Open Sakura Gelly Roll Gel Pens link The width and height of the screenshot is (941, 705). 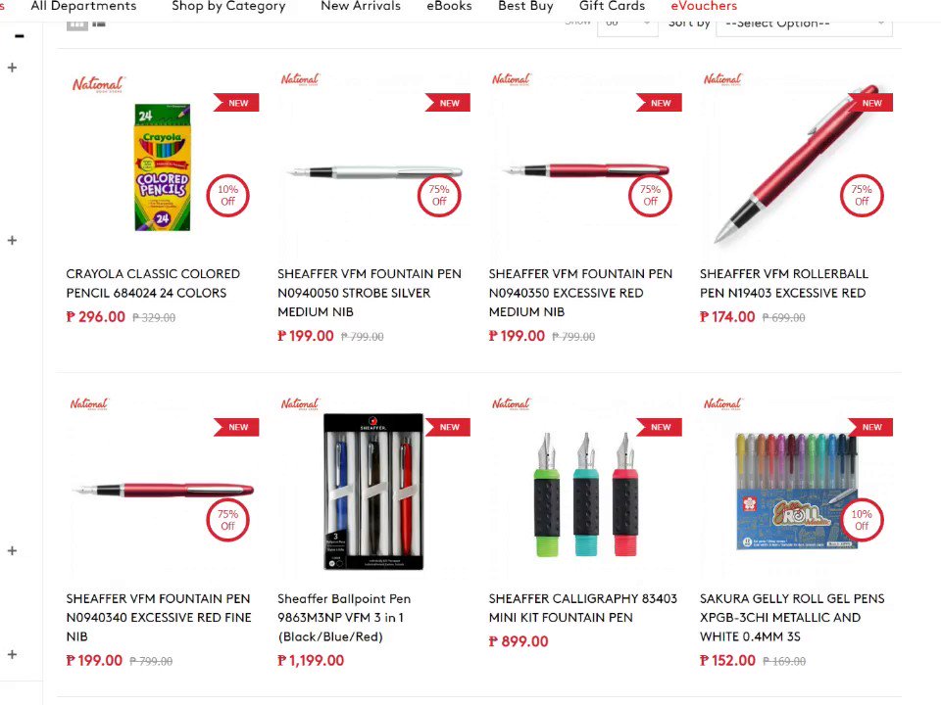point(792,618)
